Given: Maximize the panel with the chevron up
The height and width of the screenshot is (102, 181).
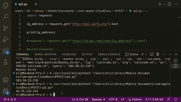Looking at the screenshot, I should [170, 54].
